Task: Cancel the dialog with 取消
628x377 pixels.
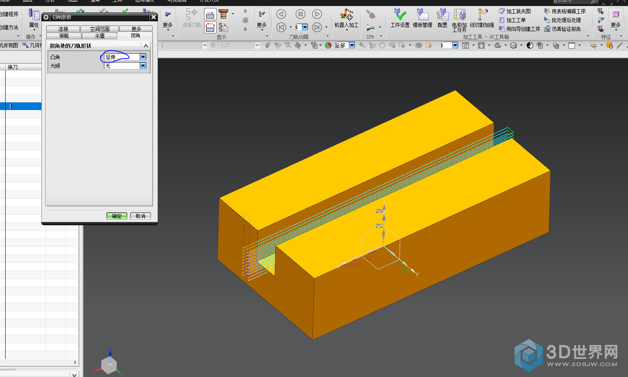Action: [140, 216]
